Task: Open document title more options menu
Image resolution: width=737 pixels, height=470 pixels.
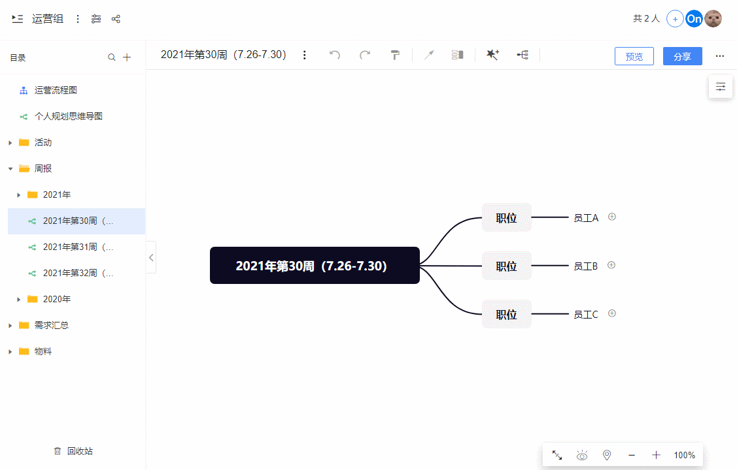Action: coord(305,55)
